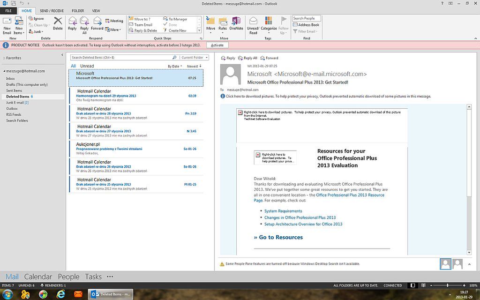Switch to FOLDER tab
The image size is (480, 300).
pyautogui.click(x=78, y=11)
